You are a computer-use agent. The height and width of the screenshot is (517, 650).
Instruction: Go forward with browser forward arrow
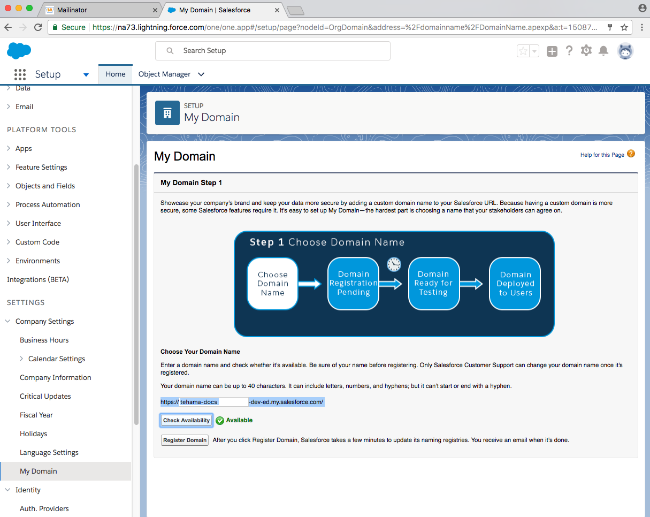23,27
